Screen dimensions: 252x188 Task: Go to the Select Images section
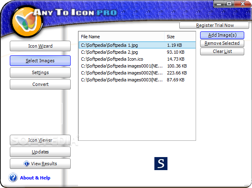pyautogui.click(x=40, y=61)
